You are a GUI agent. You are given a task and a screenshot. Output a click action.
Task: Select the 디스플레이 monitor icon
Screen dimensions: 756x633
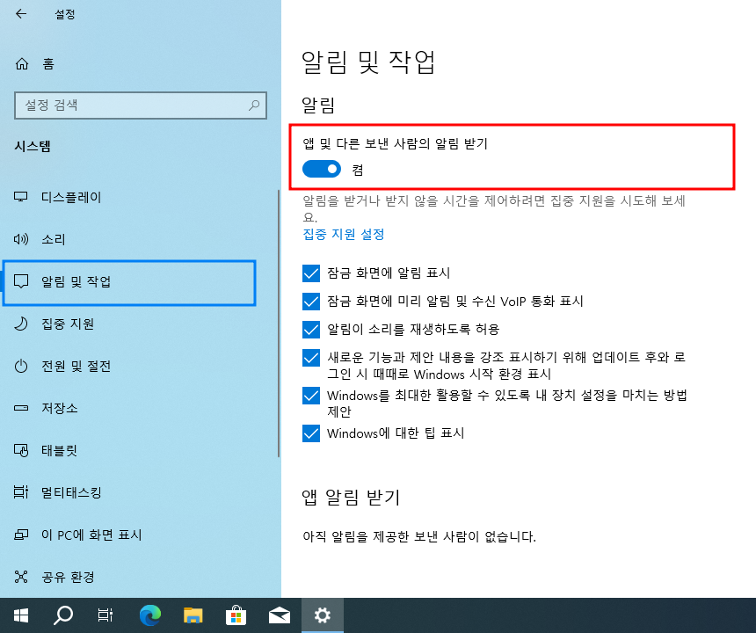click(21, 197)
